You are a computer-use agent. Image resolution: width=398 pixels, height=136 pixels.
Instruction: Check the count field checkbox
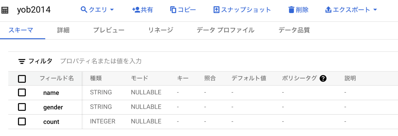click(22, 122)
